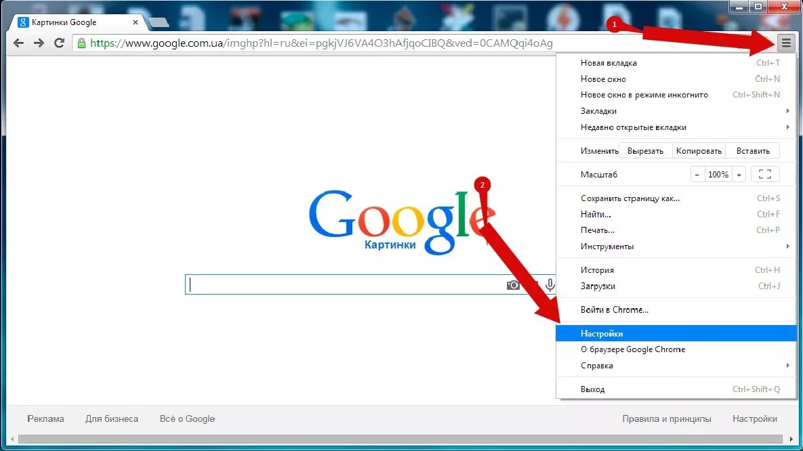Click the Копировать button

tap(699, 151)
